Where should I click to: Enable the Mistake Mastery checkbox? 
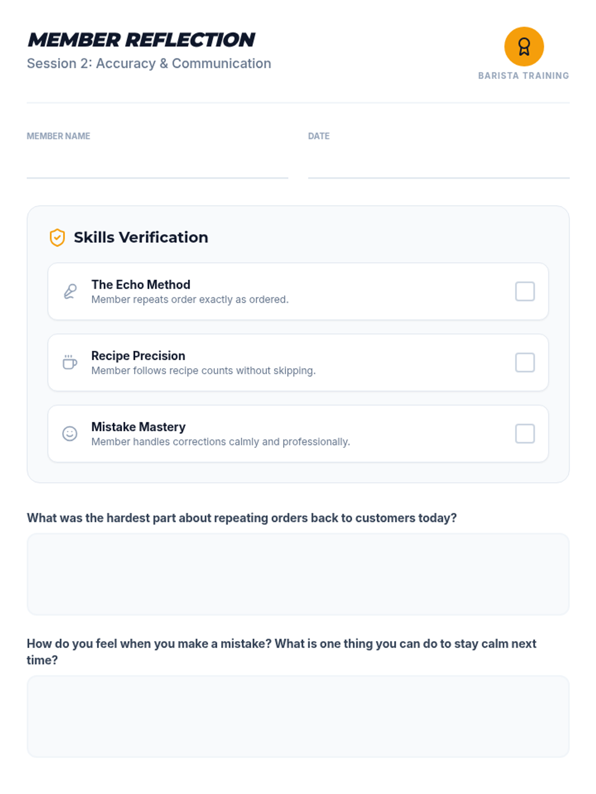pyautogui.click(x=524, y=434)
